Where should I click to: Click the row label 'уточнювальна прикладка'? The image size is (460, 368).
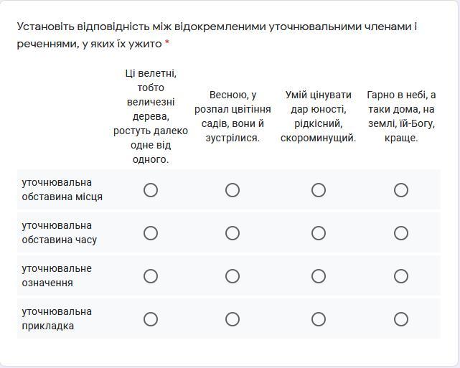coord(57,319)
